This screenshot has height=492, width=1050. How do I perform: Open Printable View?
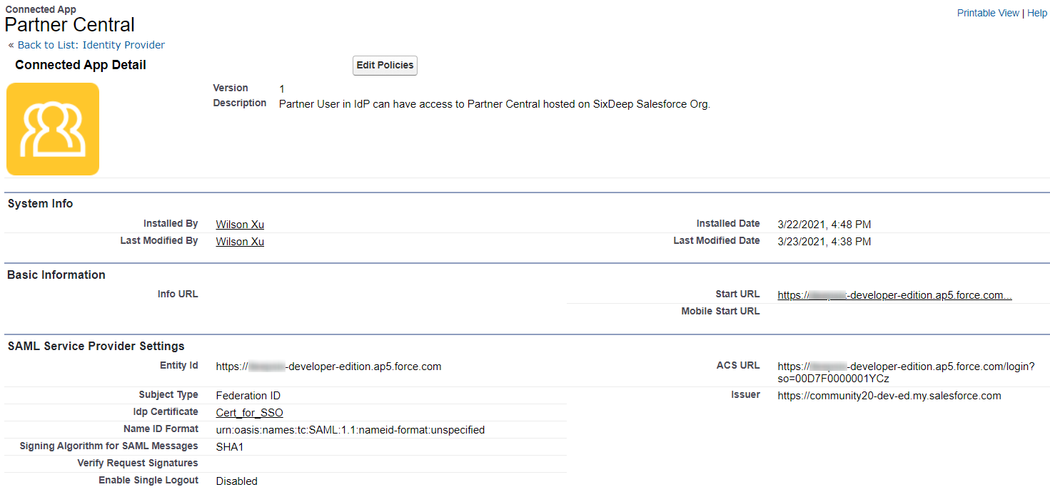click(x=988, y=12)
